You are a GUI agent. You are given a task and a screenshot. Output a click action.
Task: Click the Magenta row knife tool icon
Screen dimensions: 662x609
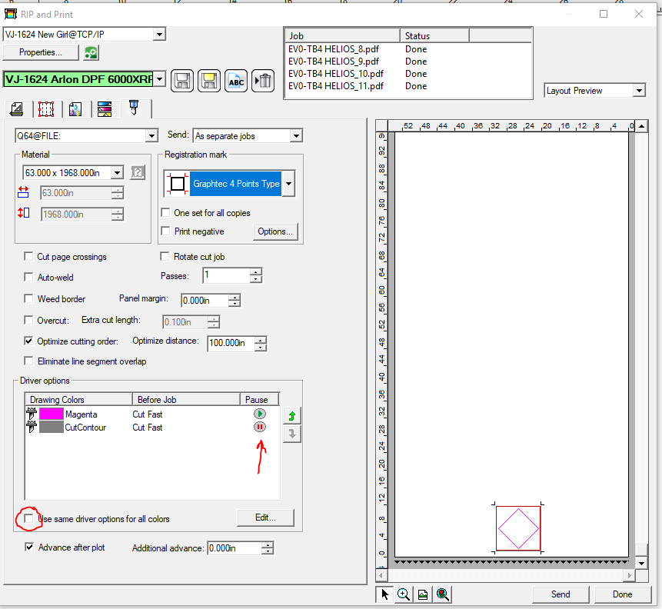pos(32,414)
